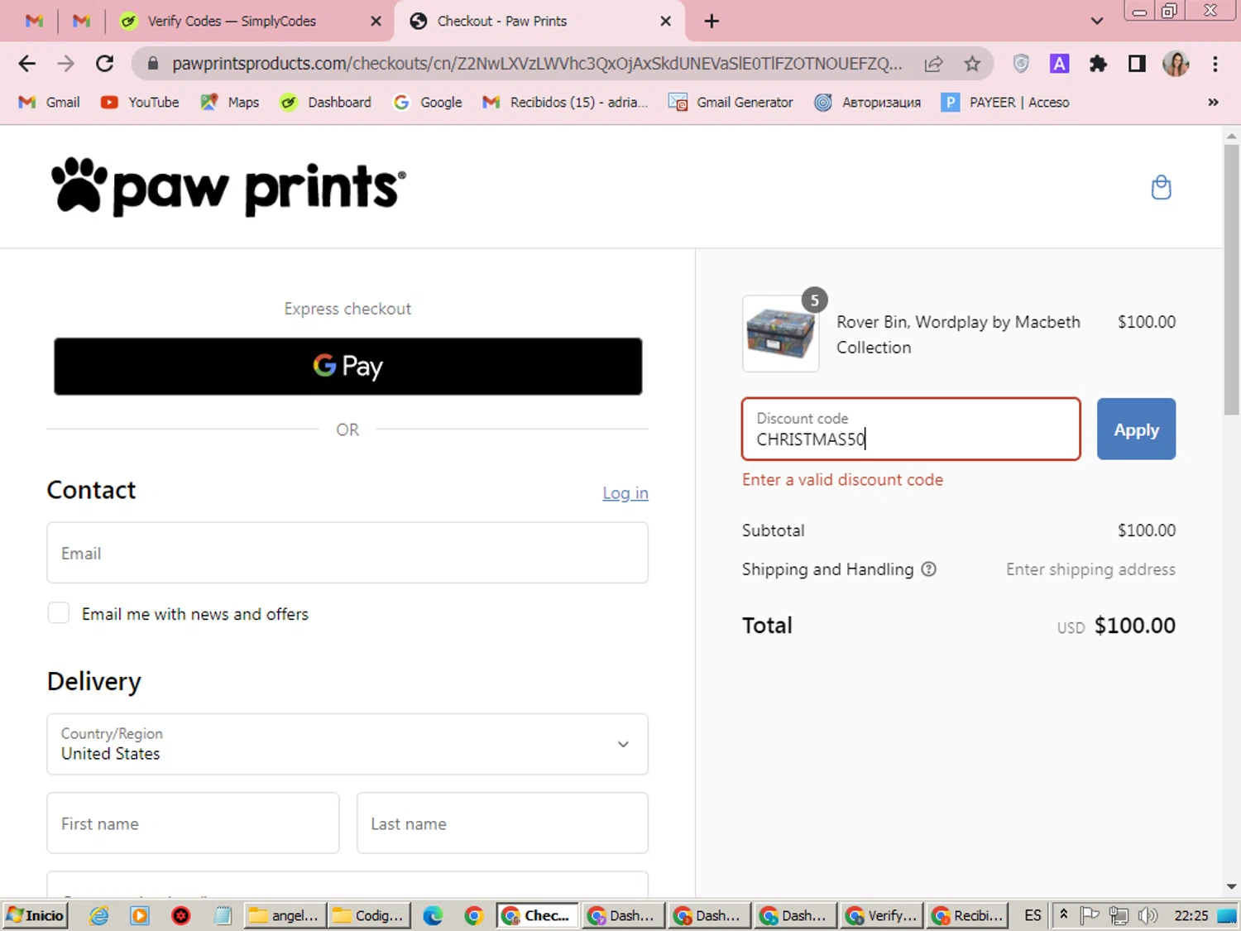Switch to the Recibi... Chrome taskbar window
This screenshot has width=1241, height=931.
pos(967,915)
